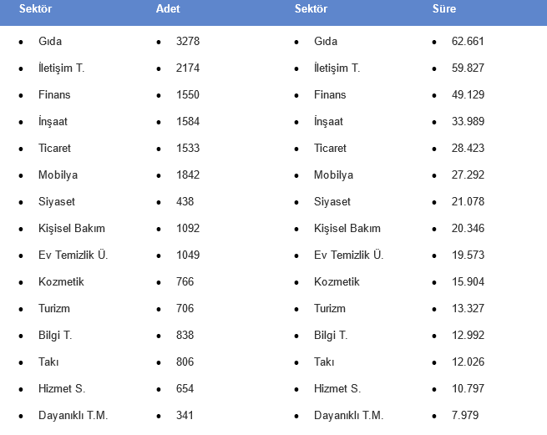Select the Mobilya count 1842

pyautogui.click(x=188, y=175)
